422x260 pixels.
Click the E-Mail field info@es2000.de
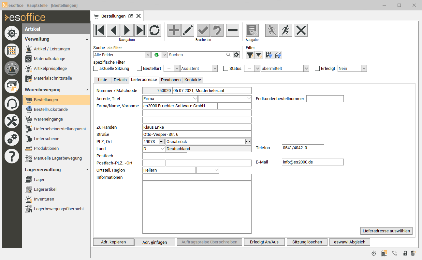coord(313,162)
